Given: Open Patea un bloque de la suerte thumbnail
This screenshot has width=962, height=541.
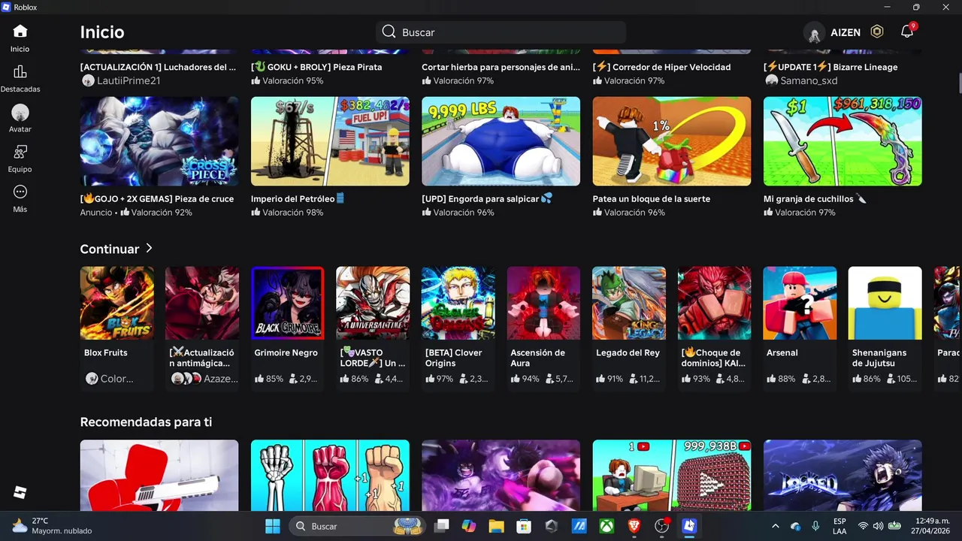Looking at the screenshot, I should (x=672, y=141).
